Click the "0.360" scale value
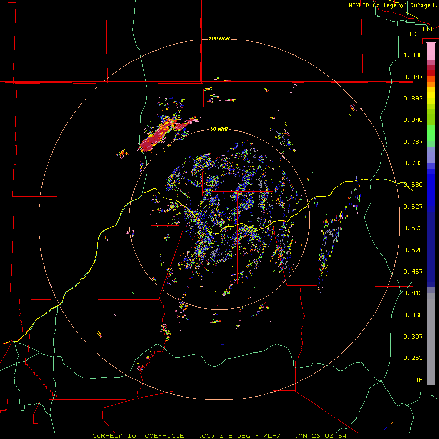439x439 pixels. pyautogui.click(x=413, y=315)
